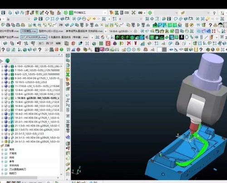
Task: Select toolpath row 22-1.5r0.75 in tree
Action: click(37, 130)
